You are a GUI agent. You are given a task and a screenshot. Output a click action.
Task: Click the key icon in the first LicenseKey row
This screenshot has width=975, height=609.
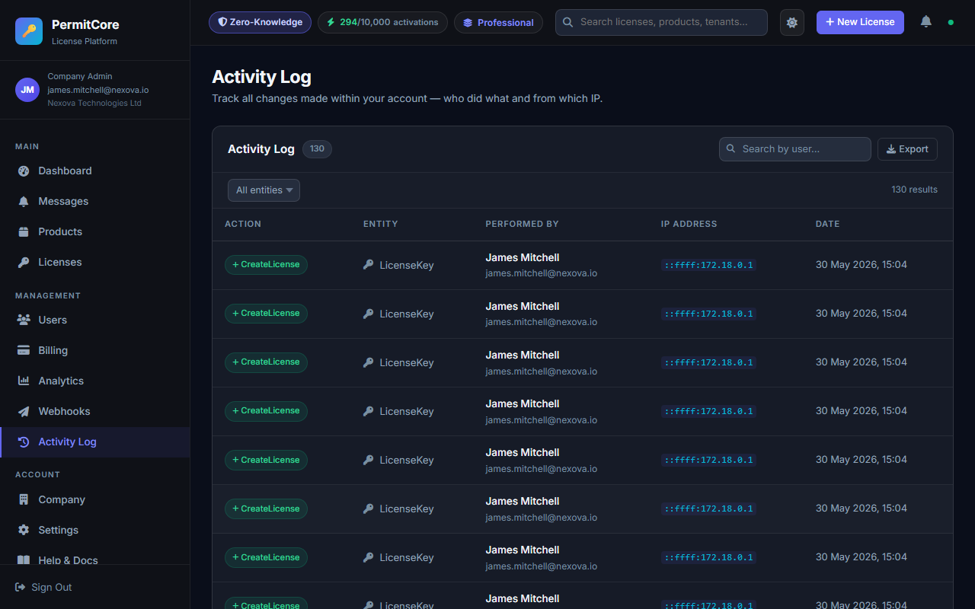(369, 265)
